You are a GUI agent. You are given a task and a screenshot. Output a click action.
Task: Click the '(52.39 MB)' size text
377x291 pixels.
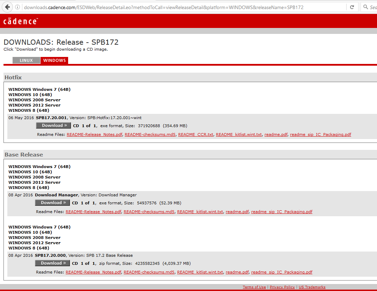point(170,203)
